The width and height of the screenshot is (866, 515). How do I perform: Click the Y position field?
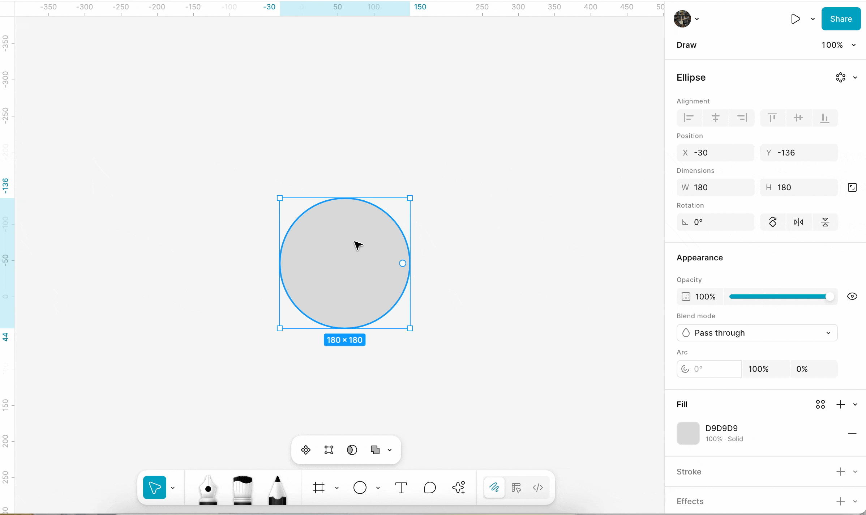click(x=799, y=153)
